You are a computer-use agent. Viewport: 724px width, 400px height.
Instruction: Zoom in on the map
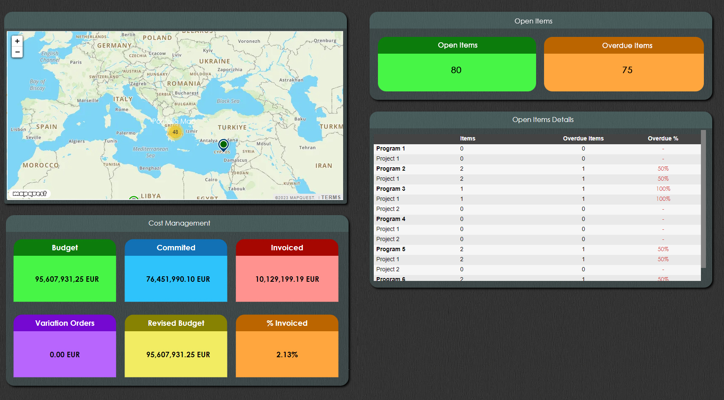17,41
